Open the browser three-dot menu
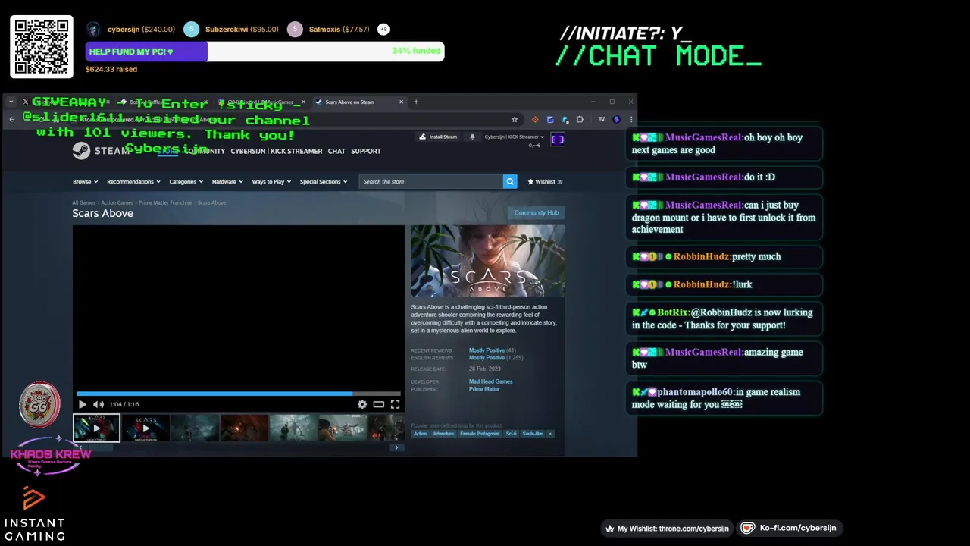This screenshot has height=546, width=970. click(x=630, y=119)
